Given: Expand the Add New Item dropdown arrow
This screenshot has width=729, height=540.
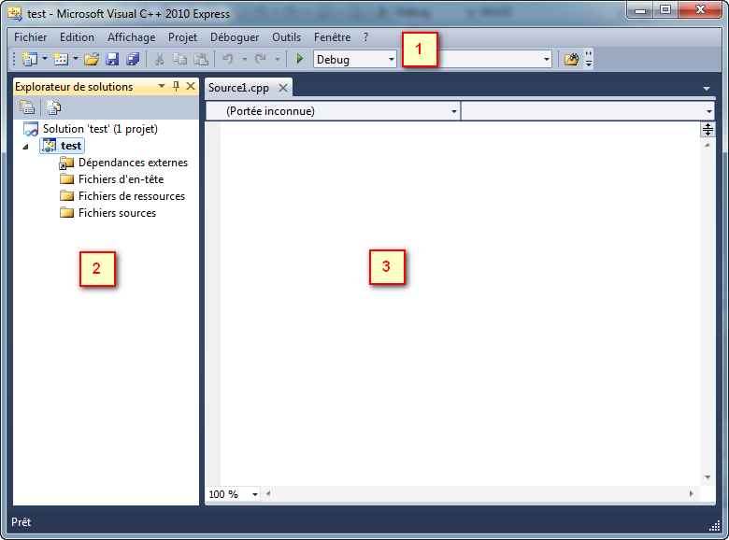Looking at the screenshot, I should (76, 59).
